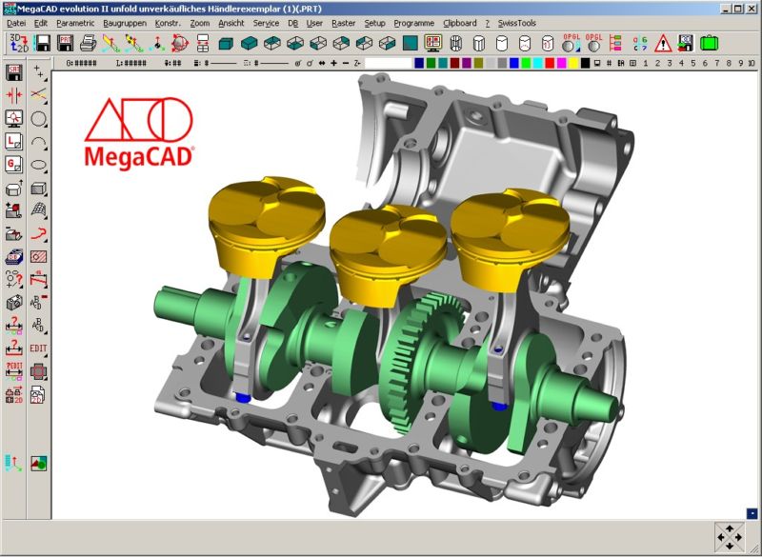The width and height of the screenshot is (762, 557).
Task: Click the 3D/2D mode switch icon
Action: point(18,42)
